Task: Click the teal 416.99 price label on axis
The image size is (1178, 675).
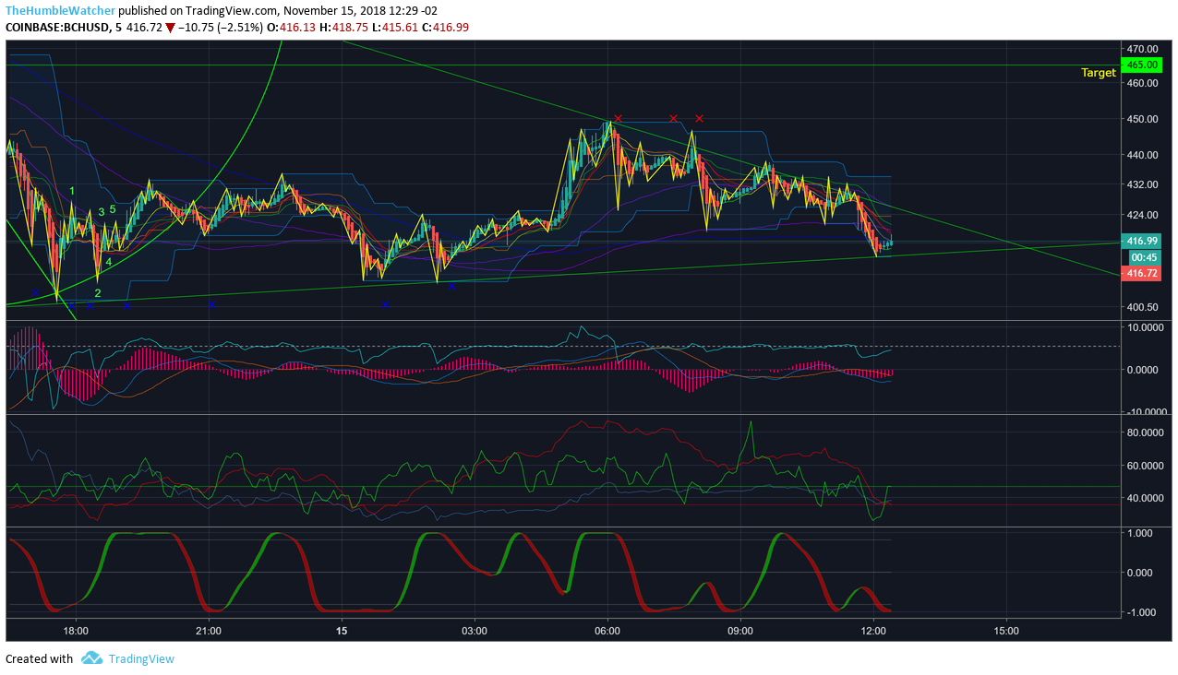Action: tap(1142, 241)
